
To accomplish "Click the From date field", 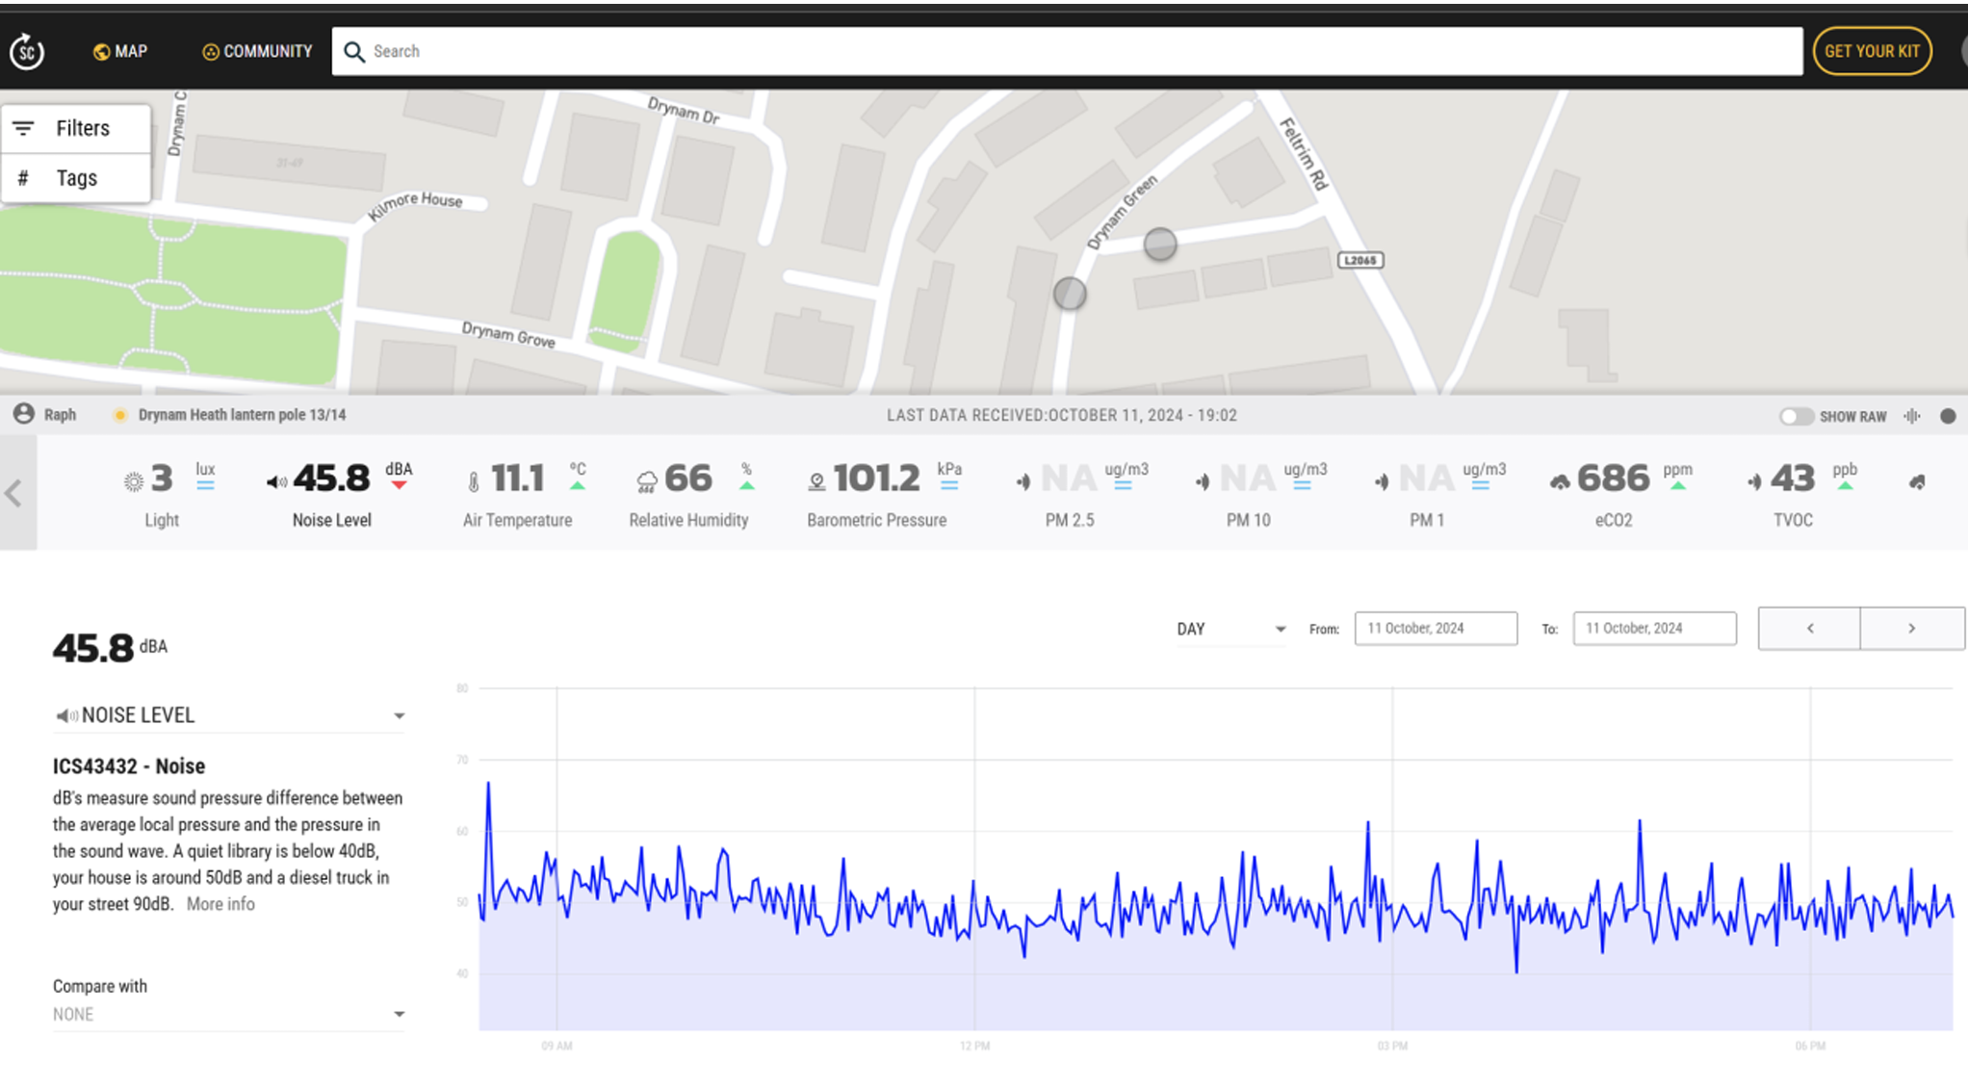I will (1435, 629).
